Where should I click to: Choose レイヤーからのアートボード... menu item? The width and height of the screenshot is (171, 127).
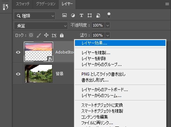pyautogui.click(x=120, y=90)
